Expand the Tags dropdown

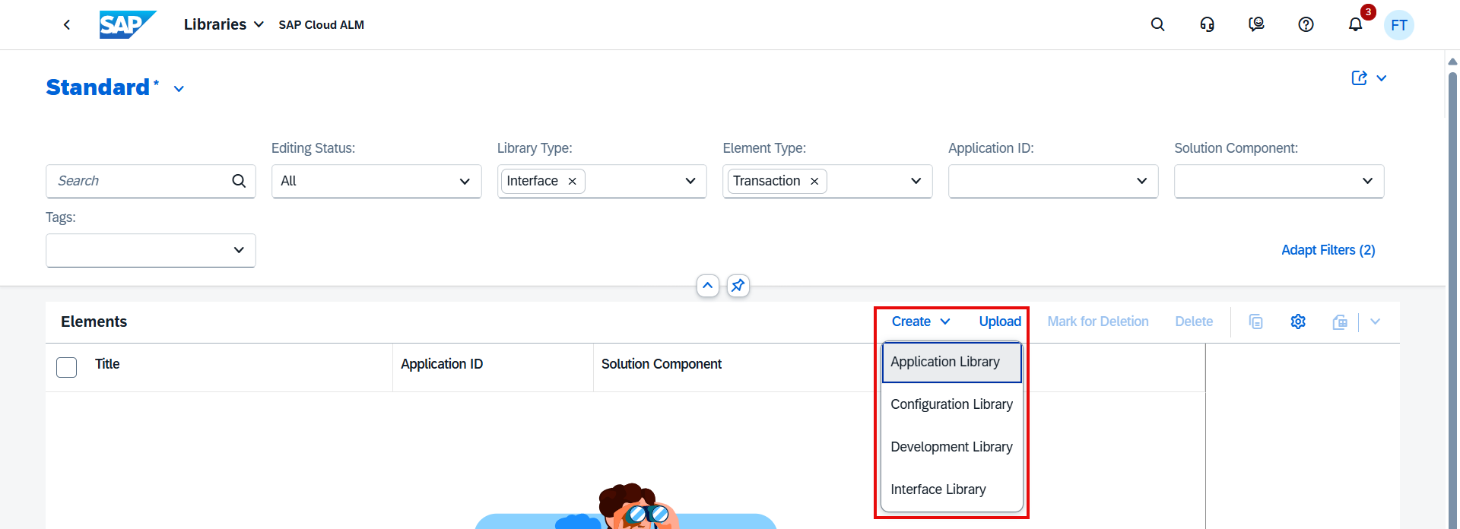(x=239, y=251)
